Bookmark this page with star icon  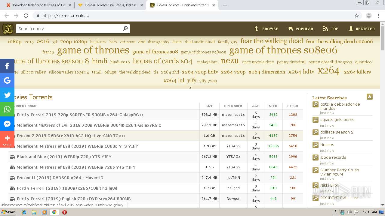(x=357, y=16)
